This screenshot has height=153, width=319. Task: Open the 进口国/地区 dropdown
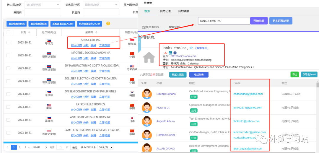pos(43,5)
